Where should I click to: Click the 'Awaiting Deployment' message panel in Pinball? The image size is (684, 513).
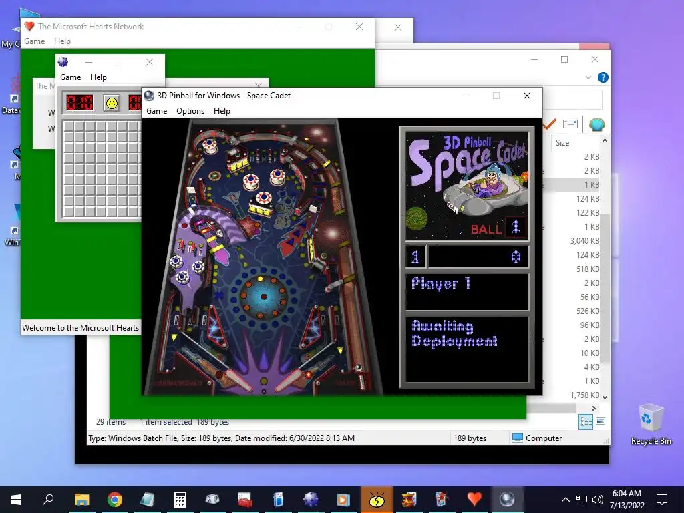467,349
